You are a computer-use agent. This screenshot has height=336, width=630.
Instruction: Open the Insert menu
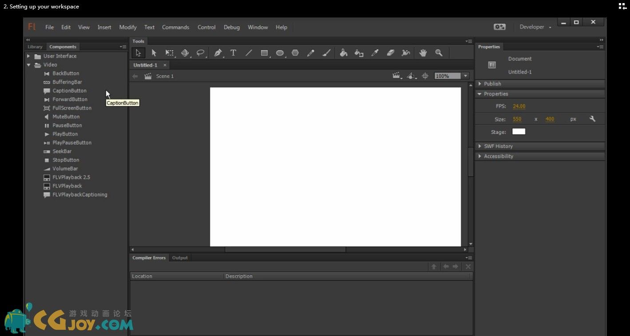tap(104, 27)
